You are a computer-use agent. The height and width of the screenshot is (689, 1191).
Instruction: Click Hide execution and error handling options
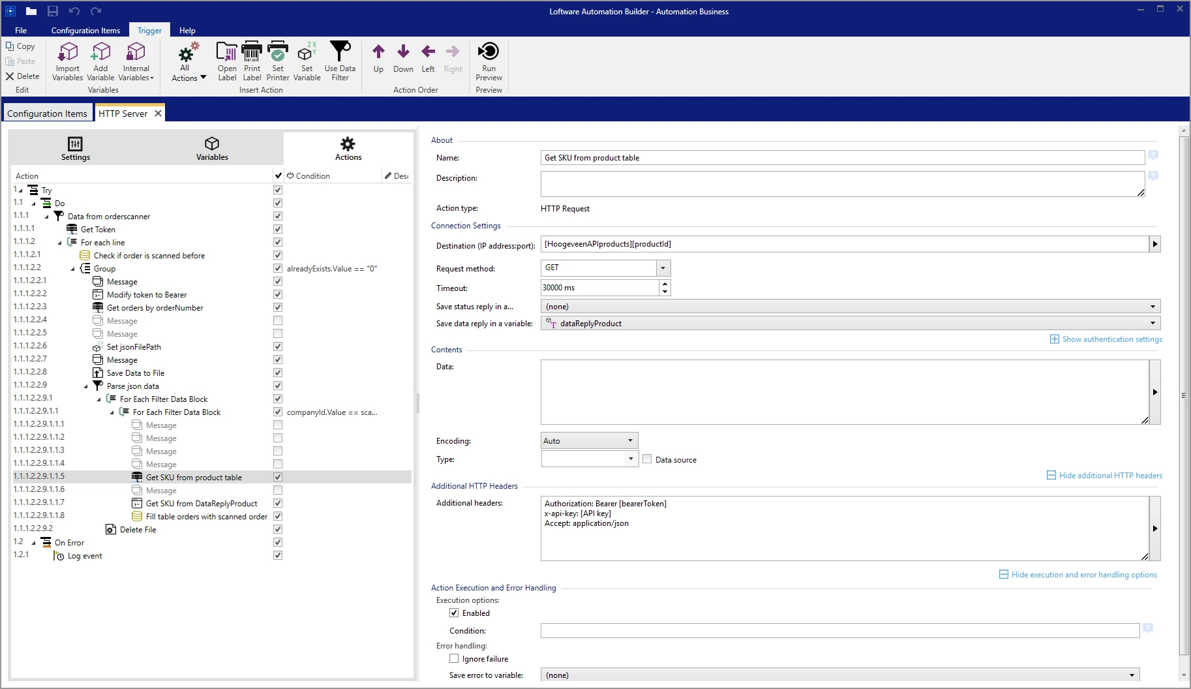[x=1078, y=575]
